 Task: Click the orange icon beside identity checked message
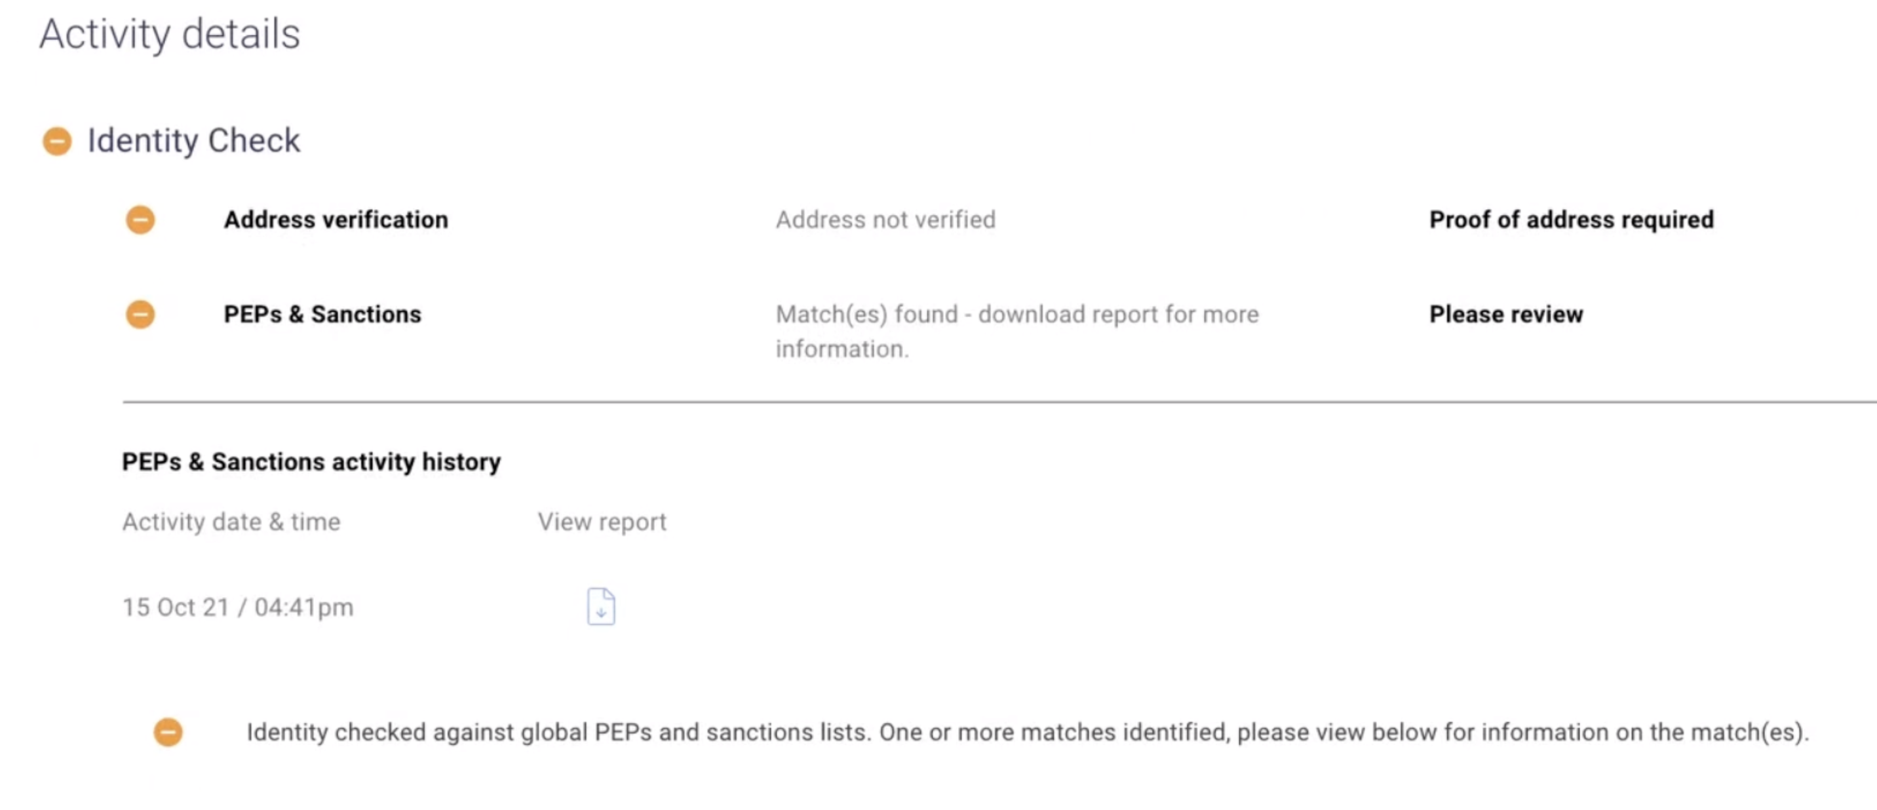tap(168, 732)
